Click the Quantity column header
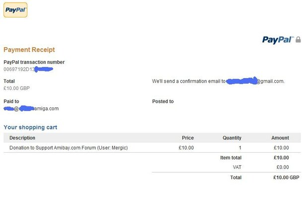 [x=231, y=138]
